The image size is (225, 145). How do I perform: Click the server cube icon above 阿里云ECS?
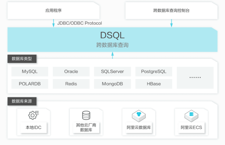[191, 116]
